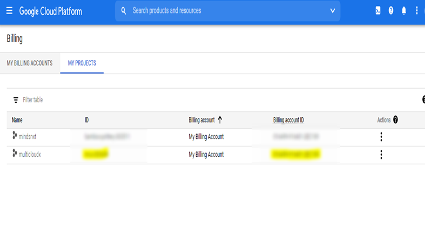Activate Cloud Shell icon in header
The width and height of the screenshot is (425, 239).
378,11
